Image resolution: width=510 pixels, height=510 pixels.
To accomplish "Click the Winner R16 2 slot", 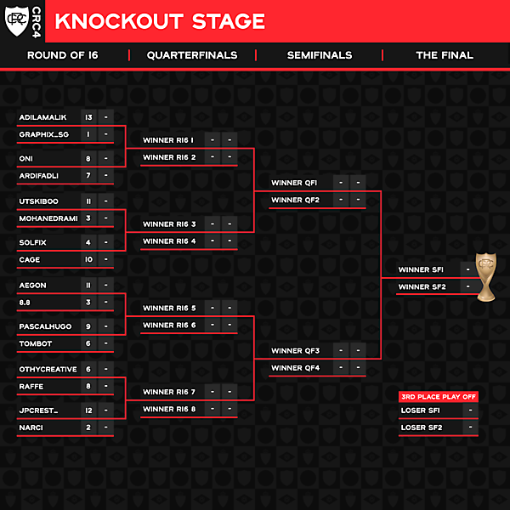I will [x=169, y=157].
